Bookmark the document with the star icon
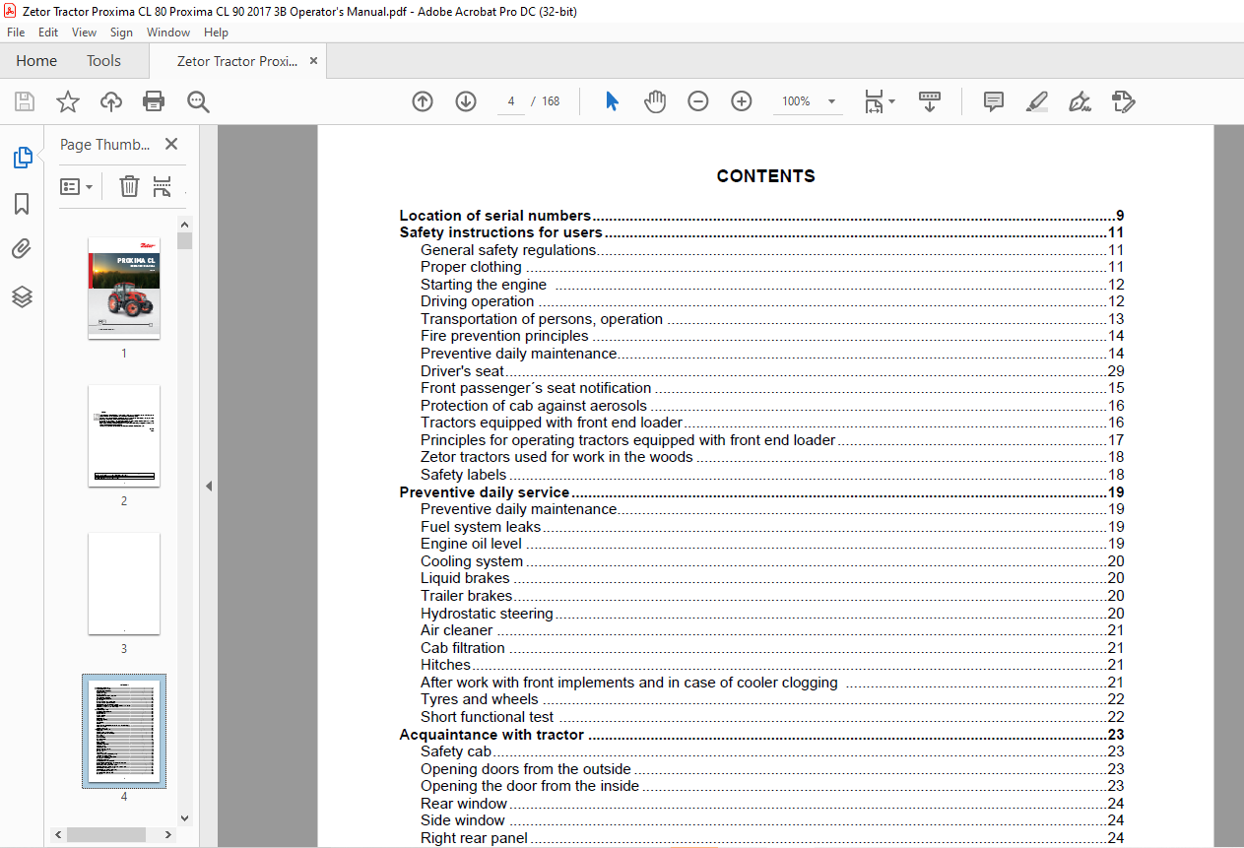The image size is (1244, 848). [67, 101]
